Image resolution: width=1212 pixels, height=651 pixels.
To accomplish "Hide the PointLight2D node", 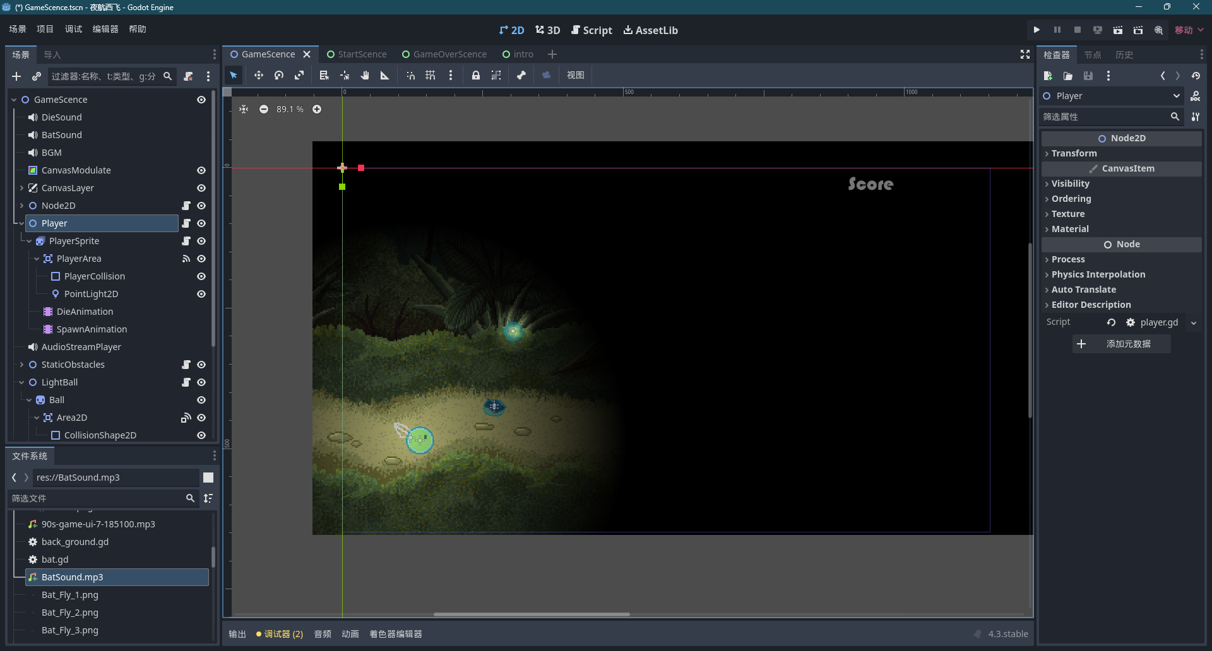I will click(x=201, y=294).
